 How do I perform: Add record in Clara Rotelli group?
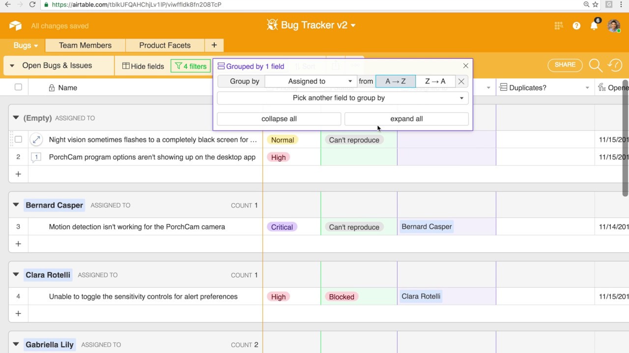(x=18, y=313)
